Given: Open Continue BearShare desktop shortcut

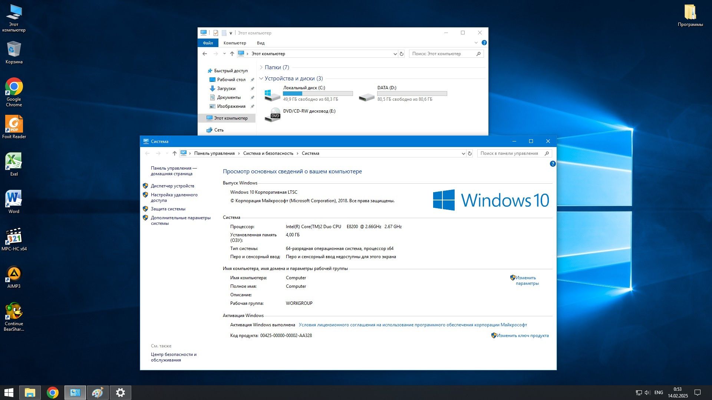Looking at the screenshot, I should 14,317.
